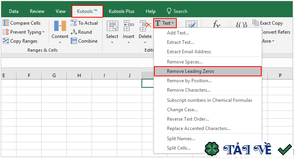Switch to the Kutools Plus tab

(121, 11)
